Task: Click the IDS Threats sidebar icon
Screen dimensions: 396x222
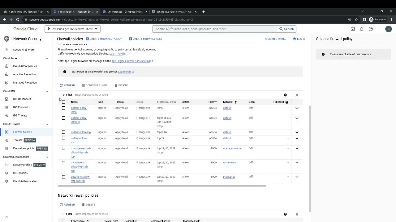Action: point(6,115)
